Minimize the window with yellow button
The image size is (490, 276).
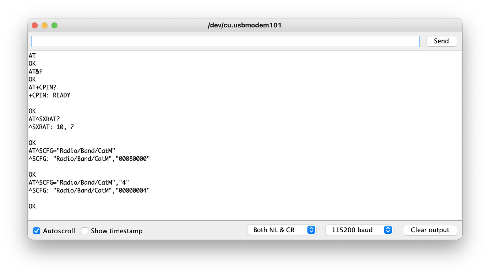click(44, 25)
